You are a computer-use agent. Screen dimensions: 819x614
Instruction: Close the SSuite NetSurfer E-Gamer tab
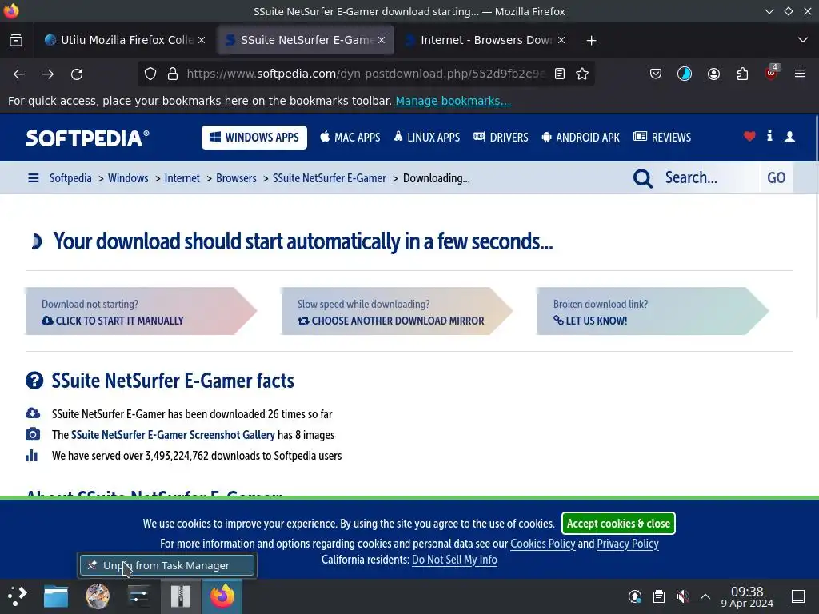click(382, 40)
